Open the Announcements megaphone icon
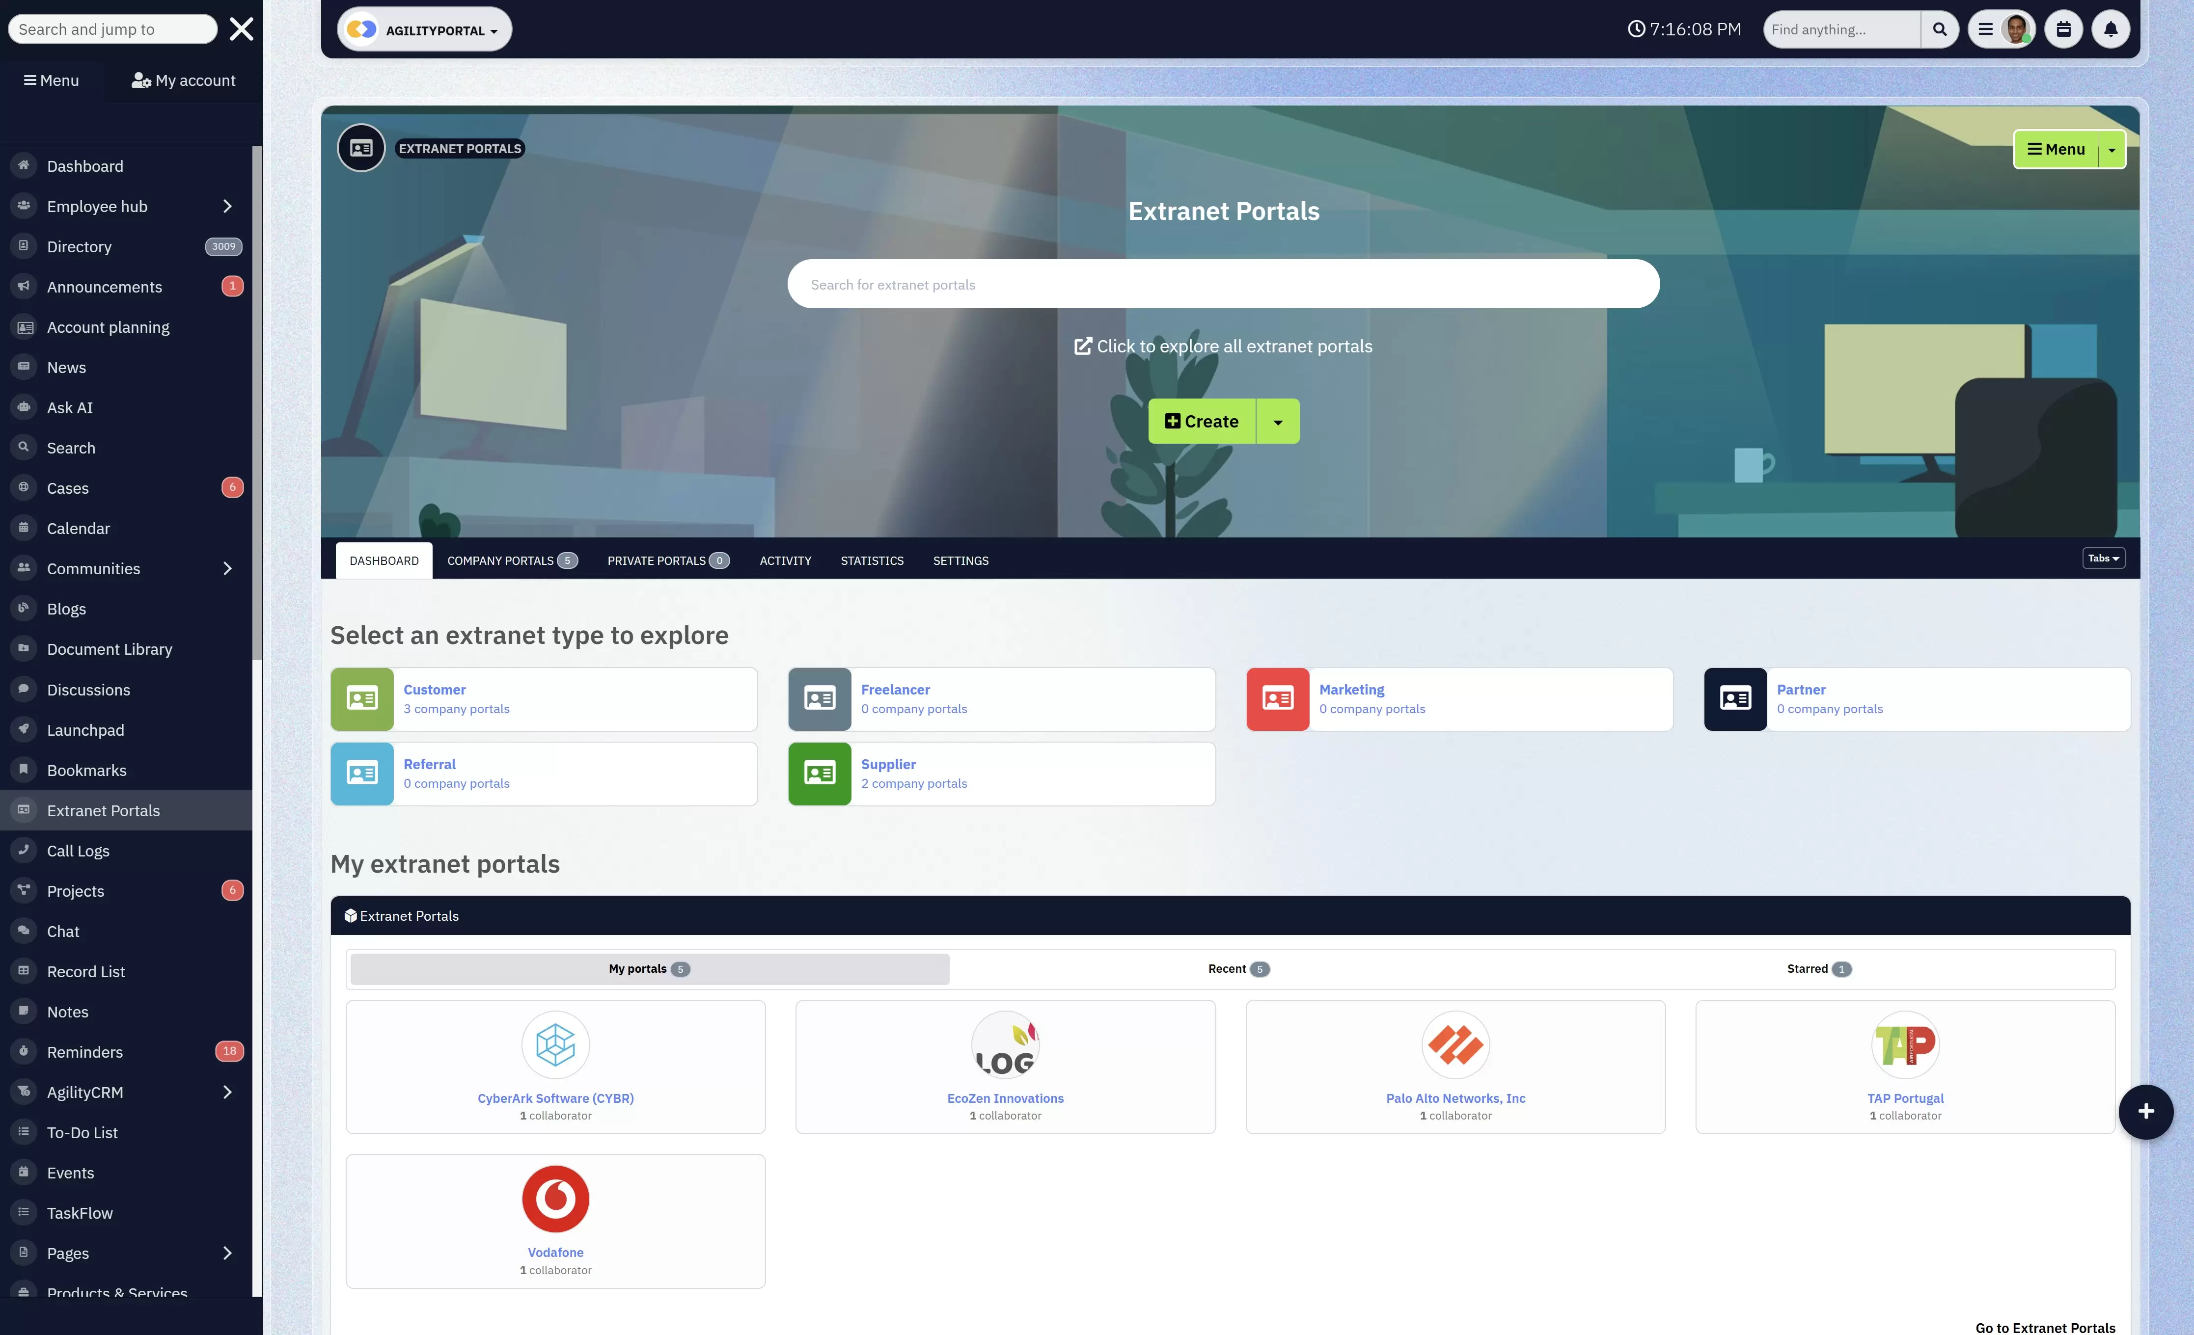The width and height of the screenshot is (2194, 1335). click(22, 287)
